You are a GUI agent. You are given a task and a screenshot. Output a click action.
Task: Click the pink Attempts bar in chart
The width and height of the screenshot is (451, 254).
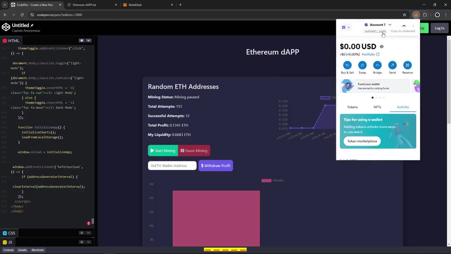click(x=216, y=218)
